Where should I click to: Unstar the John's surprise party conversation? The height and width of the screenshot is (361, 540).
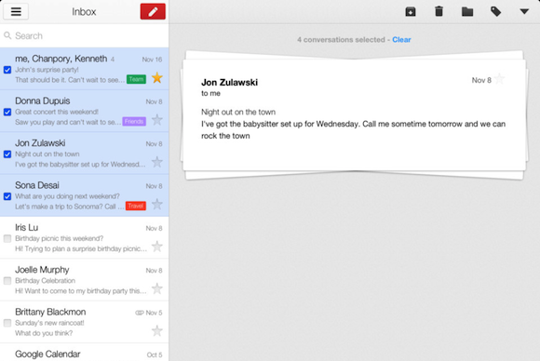coord(157,78)
